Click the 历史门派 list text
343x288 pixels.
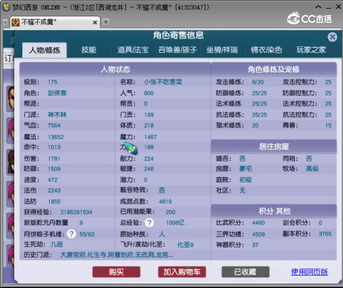[116, 255]
